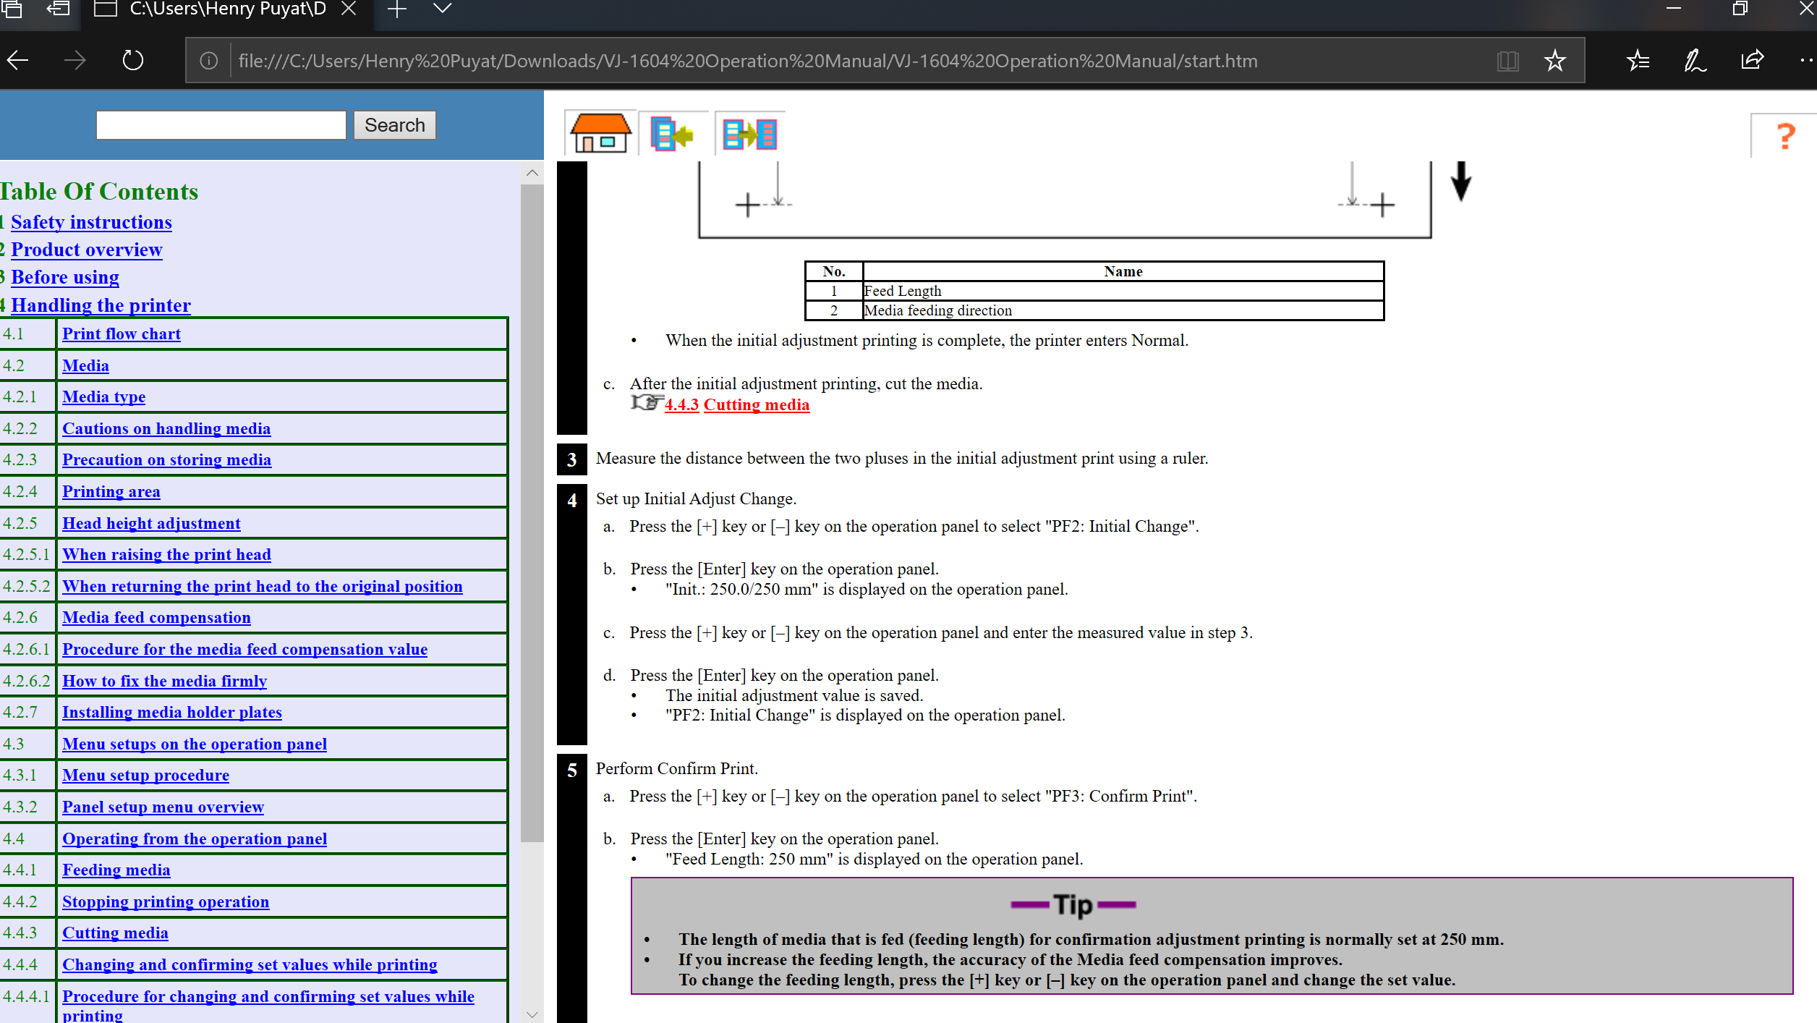The image size is (1817, 1023).
Task: Open How to fix the media firmly
Action: pos(165,682)
